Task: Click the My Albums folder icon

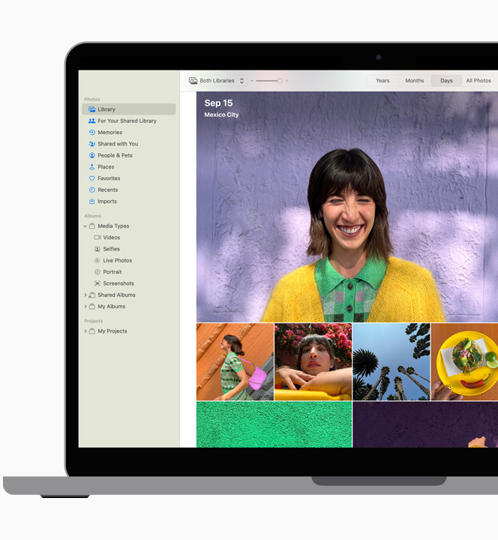Action: [92, 307]
